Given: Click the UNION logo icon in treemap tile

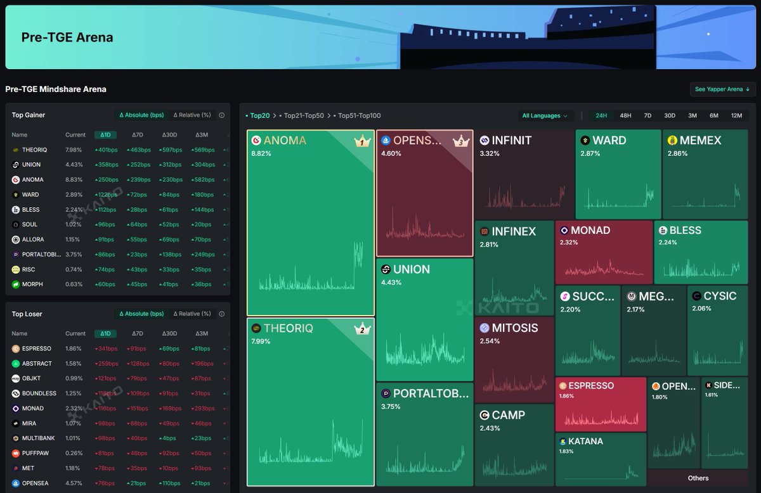Looking at the screenshot, I should click(386, 269).
